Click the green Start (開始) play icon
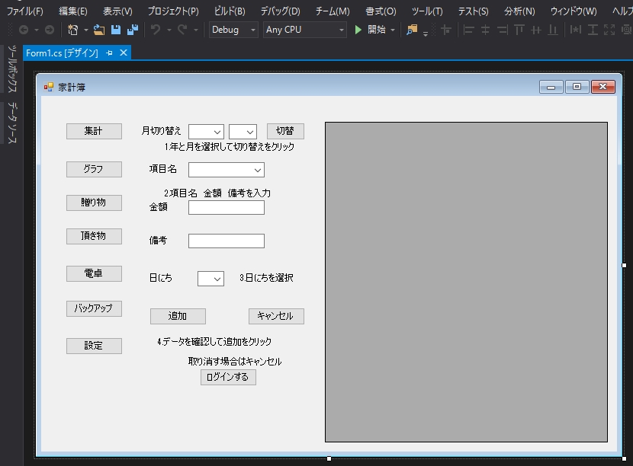This screenshot has width=633, height=466. (x=358, y=30)
